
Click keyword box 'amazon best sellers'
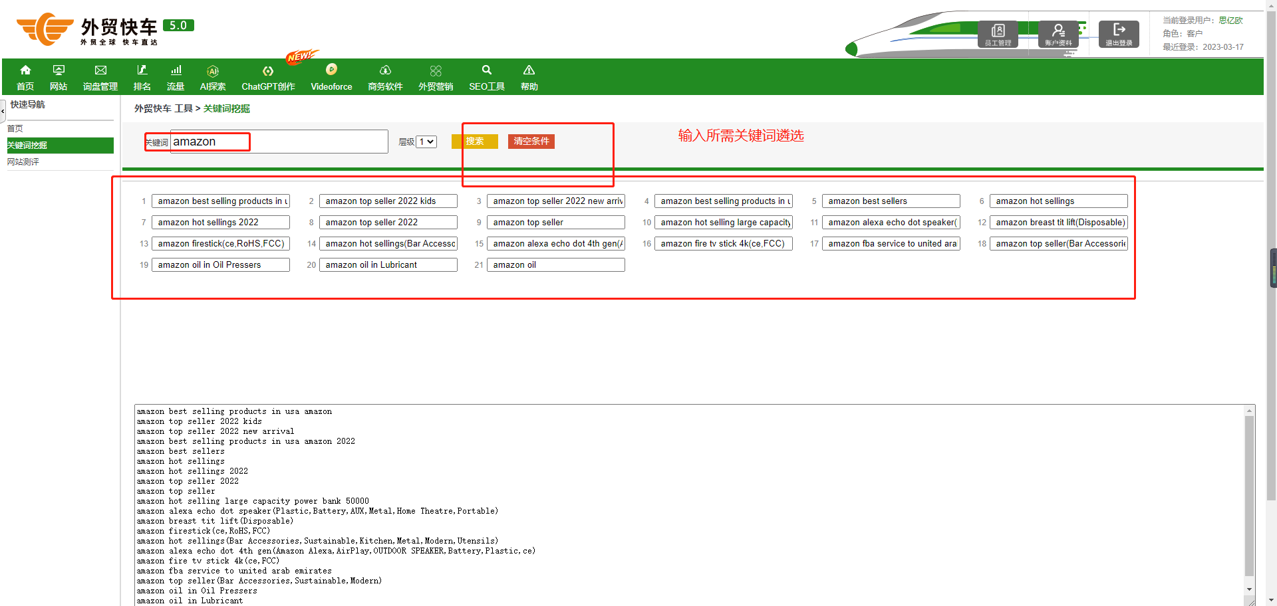891,201
